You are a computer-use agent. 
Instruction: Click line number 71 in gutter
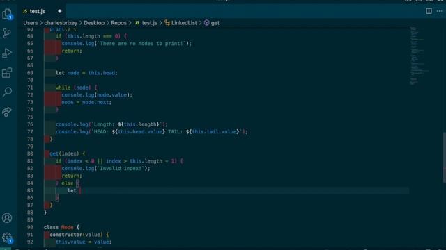(x=30, y=87)
